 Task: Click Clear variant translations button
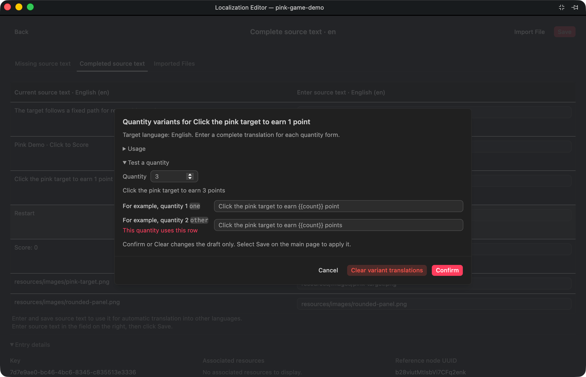click(x=387, y=270)
